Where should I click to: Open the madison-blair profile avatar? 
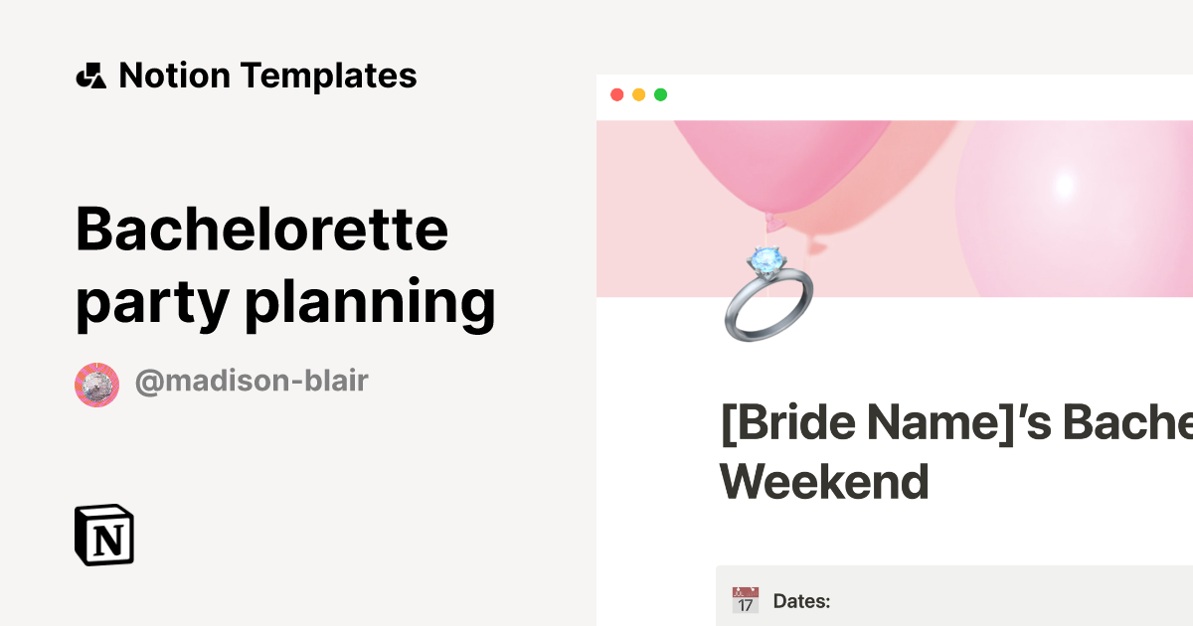coord(96,384)
